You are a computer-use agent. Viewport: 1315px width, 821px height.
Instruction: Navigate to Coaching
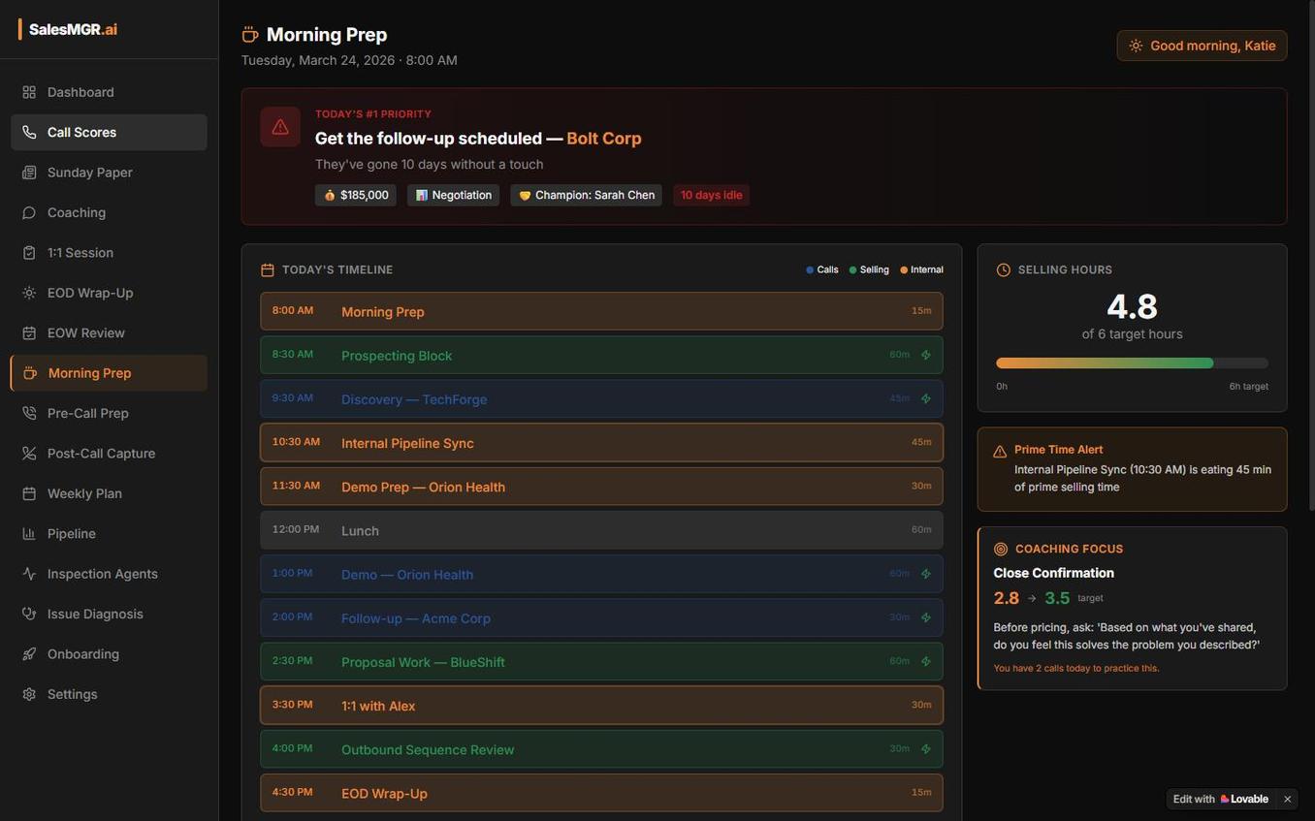pyautogui.click(x=109, y=212)
